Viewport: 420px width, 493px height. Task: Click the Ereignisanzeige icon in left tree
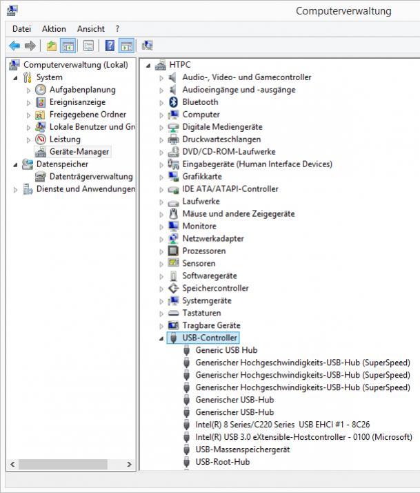[x=41, y=102]
